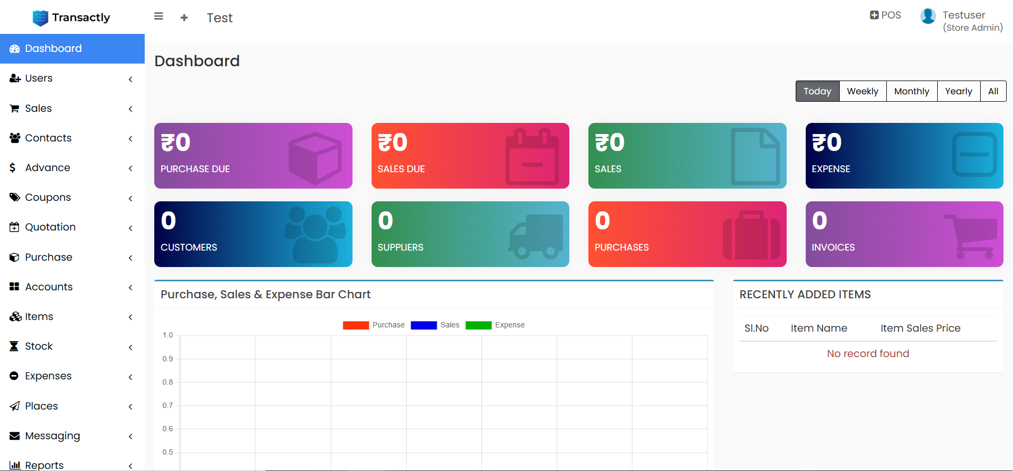Click the green Expense color swatch
The height and width of the screenshot is (471, 1013).
click(478, 325)
